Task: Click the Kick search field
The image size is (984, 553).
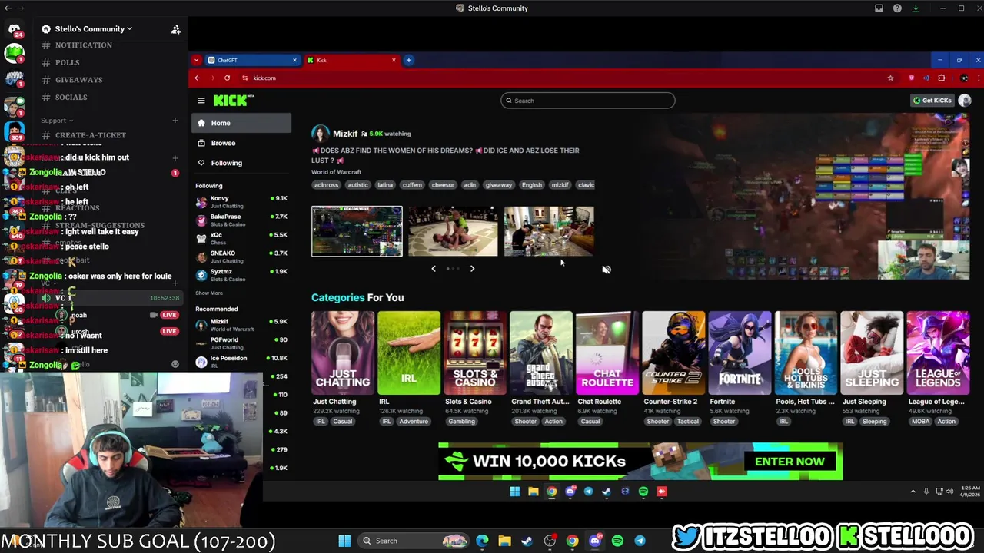Action: [588, 101]
